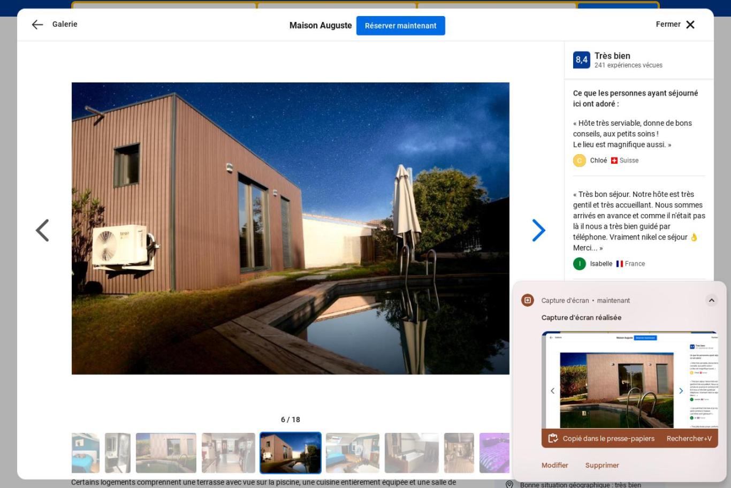Click the main night photo of the house
Viewport: 731px width, 488px height.
pos(290,228)
